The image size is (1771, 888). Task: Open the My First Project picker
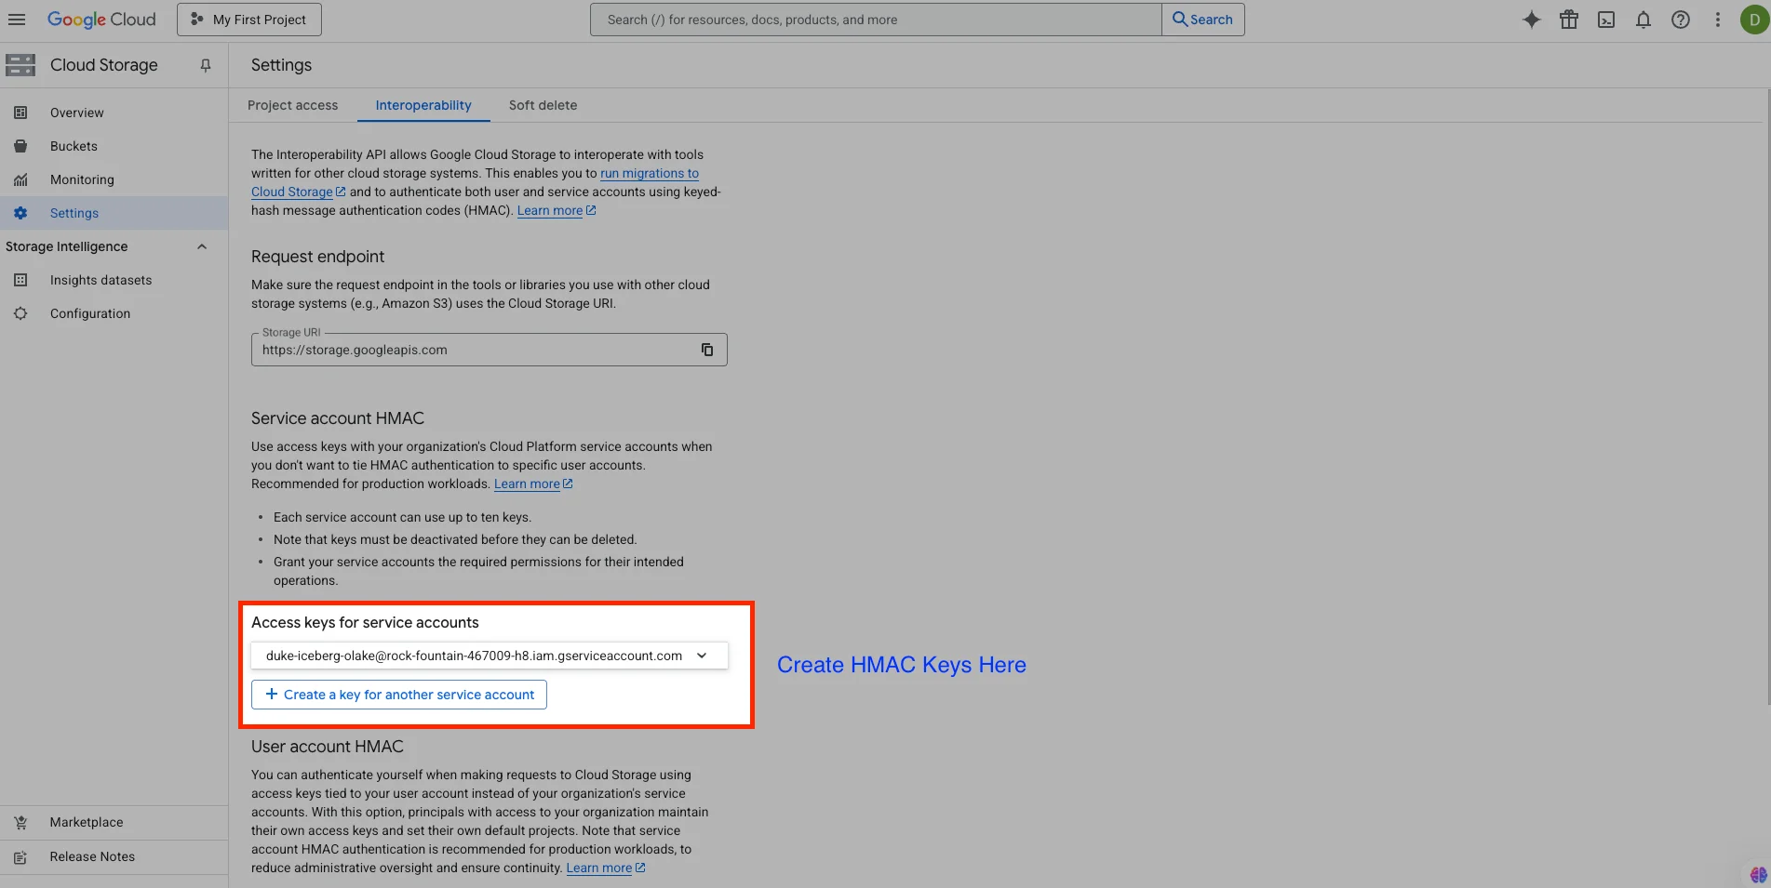(249, 20)
